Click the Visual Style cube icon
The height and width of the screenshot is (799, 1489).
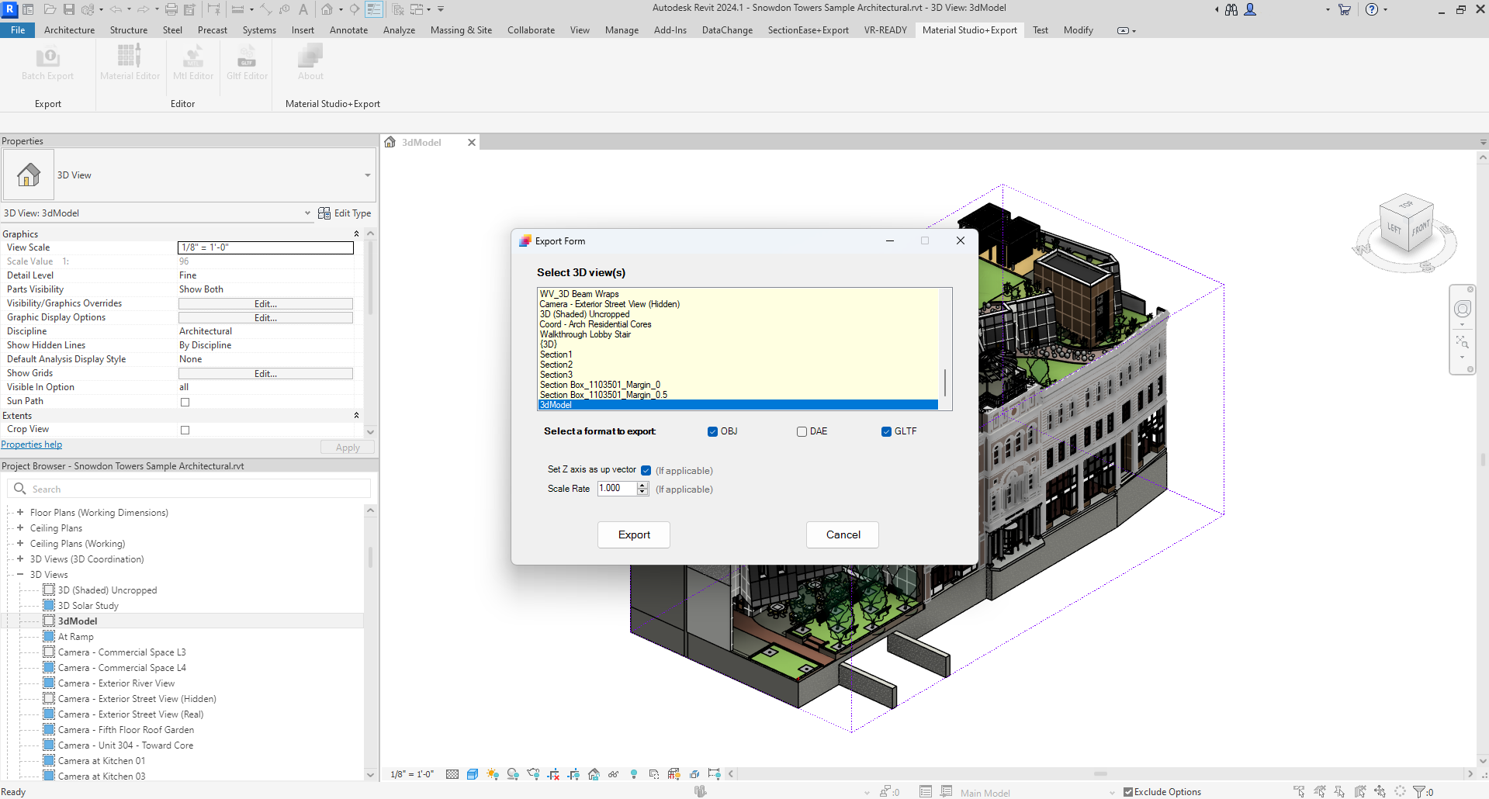(473, 774)
